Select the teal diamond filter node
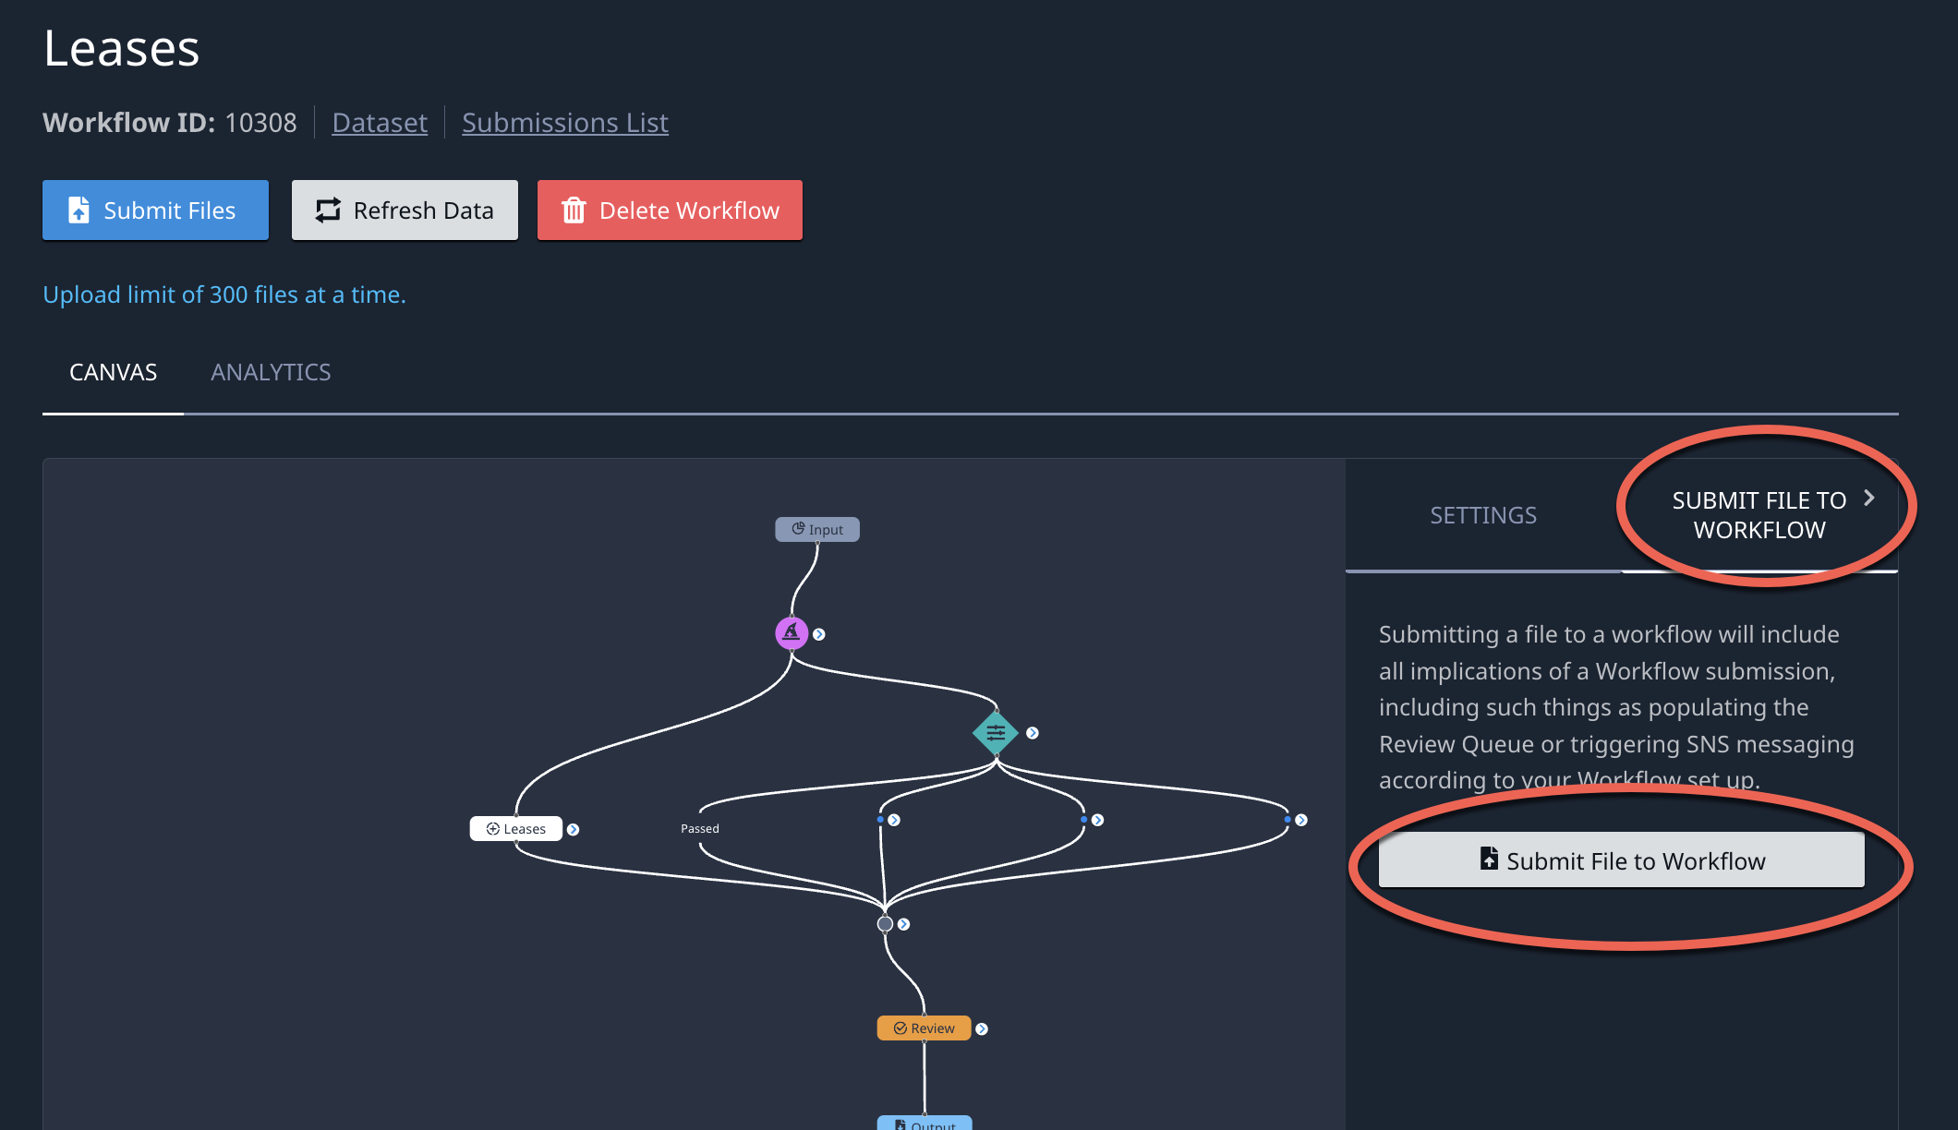The image size is (1958, 1130). (x=996, y=733)
